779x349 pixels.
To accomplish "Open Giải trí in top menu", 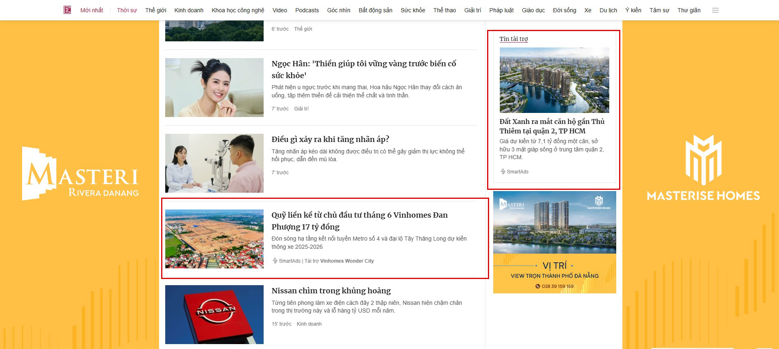I will [472, 10].
